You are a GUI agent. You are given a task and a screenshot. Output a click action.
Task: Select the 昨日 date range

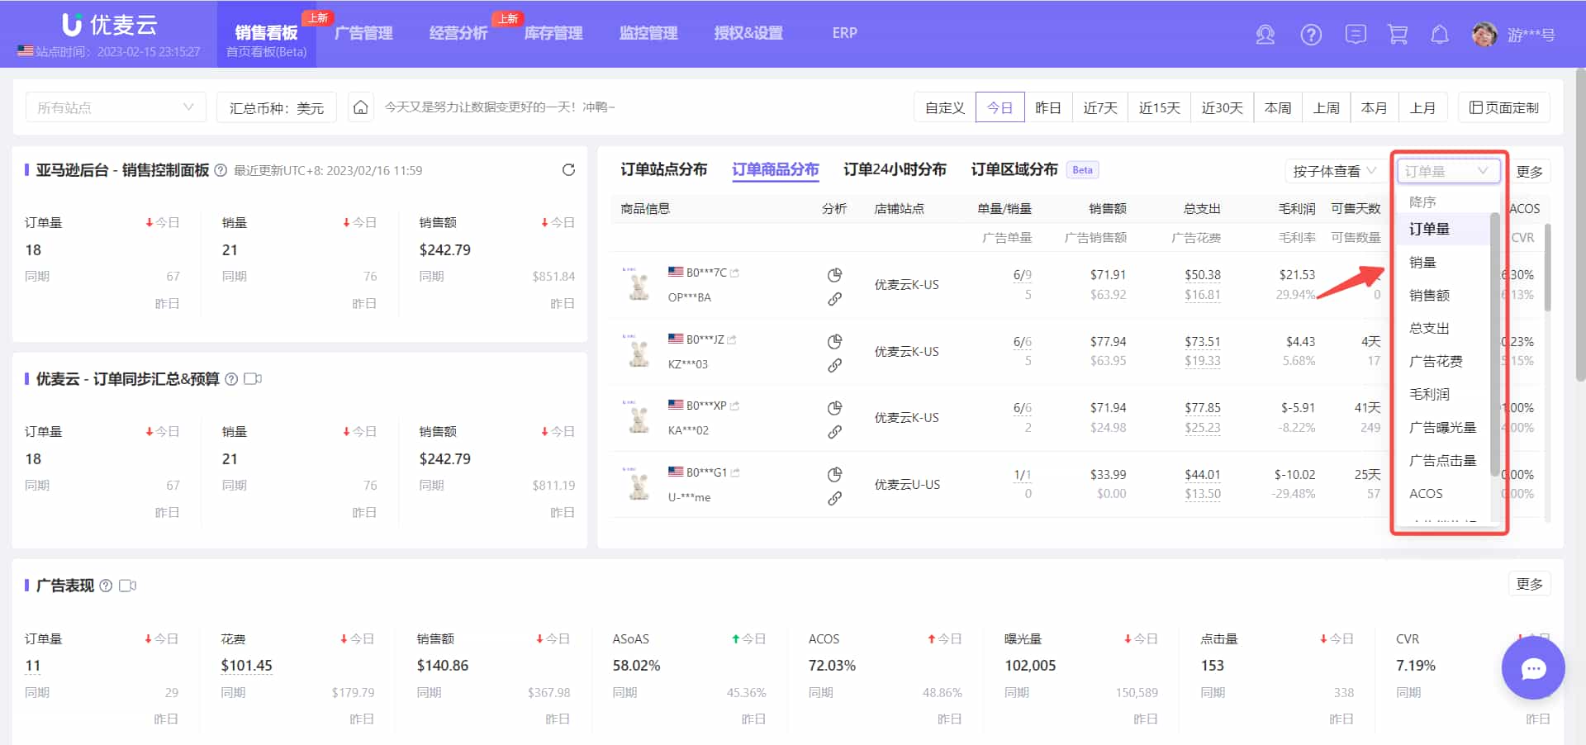point(1048,107)
